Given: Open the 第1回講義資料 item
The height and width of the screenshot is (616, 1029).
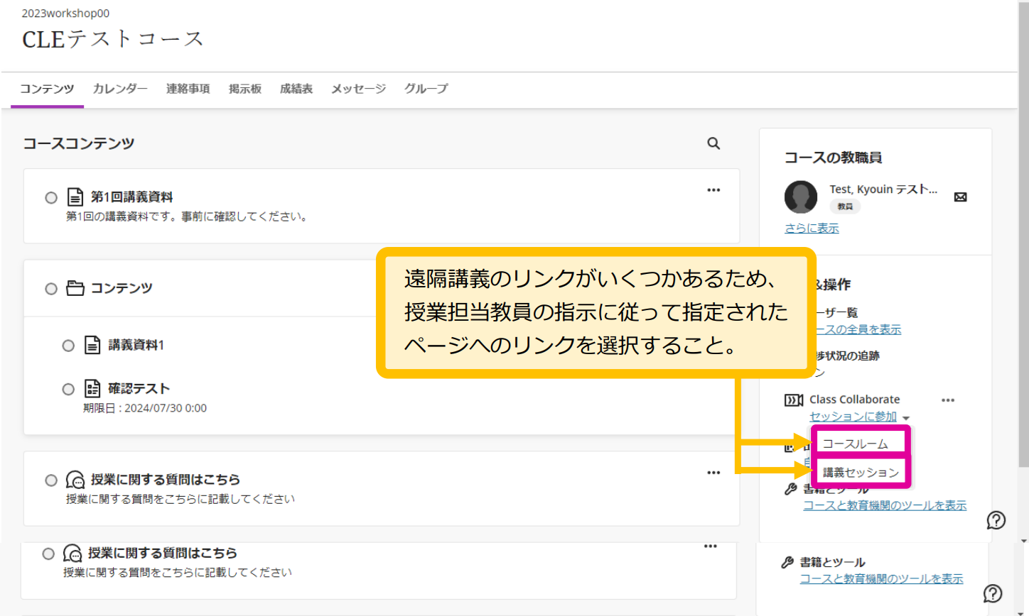Looking at the screenshot, I should (131, 197).
